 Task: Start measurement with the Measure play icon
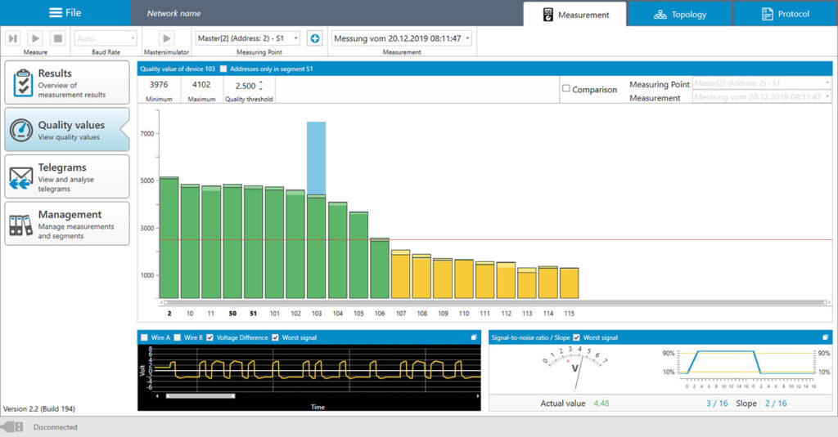pos(36,38)
